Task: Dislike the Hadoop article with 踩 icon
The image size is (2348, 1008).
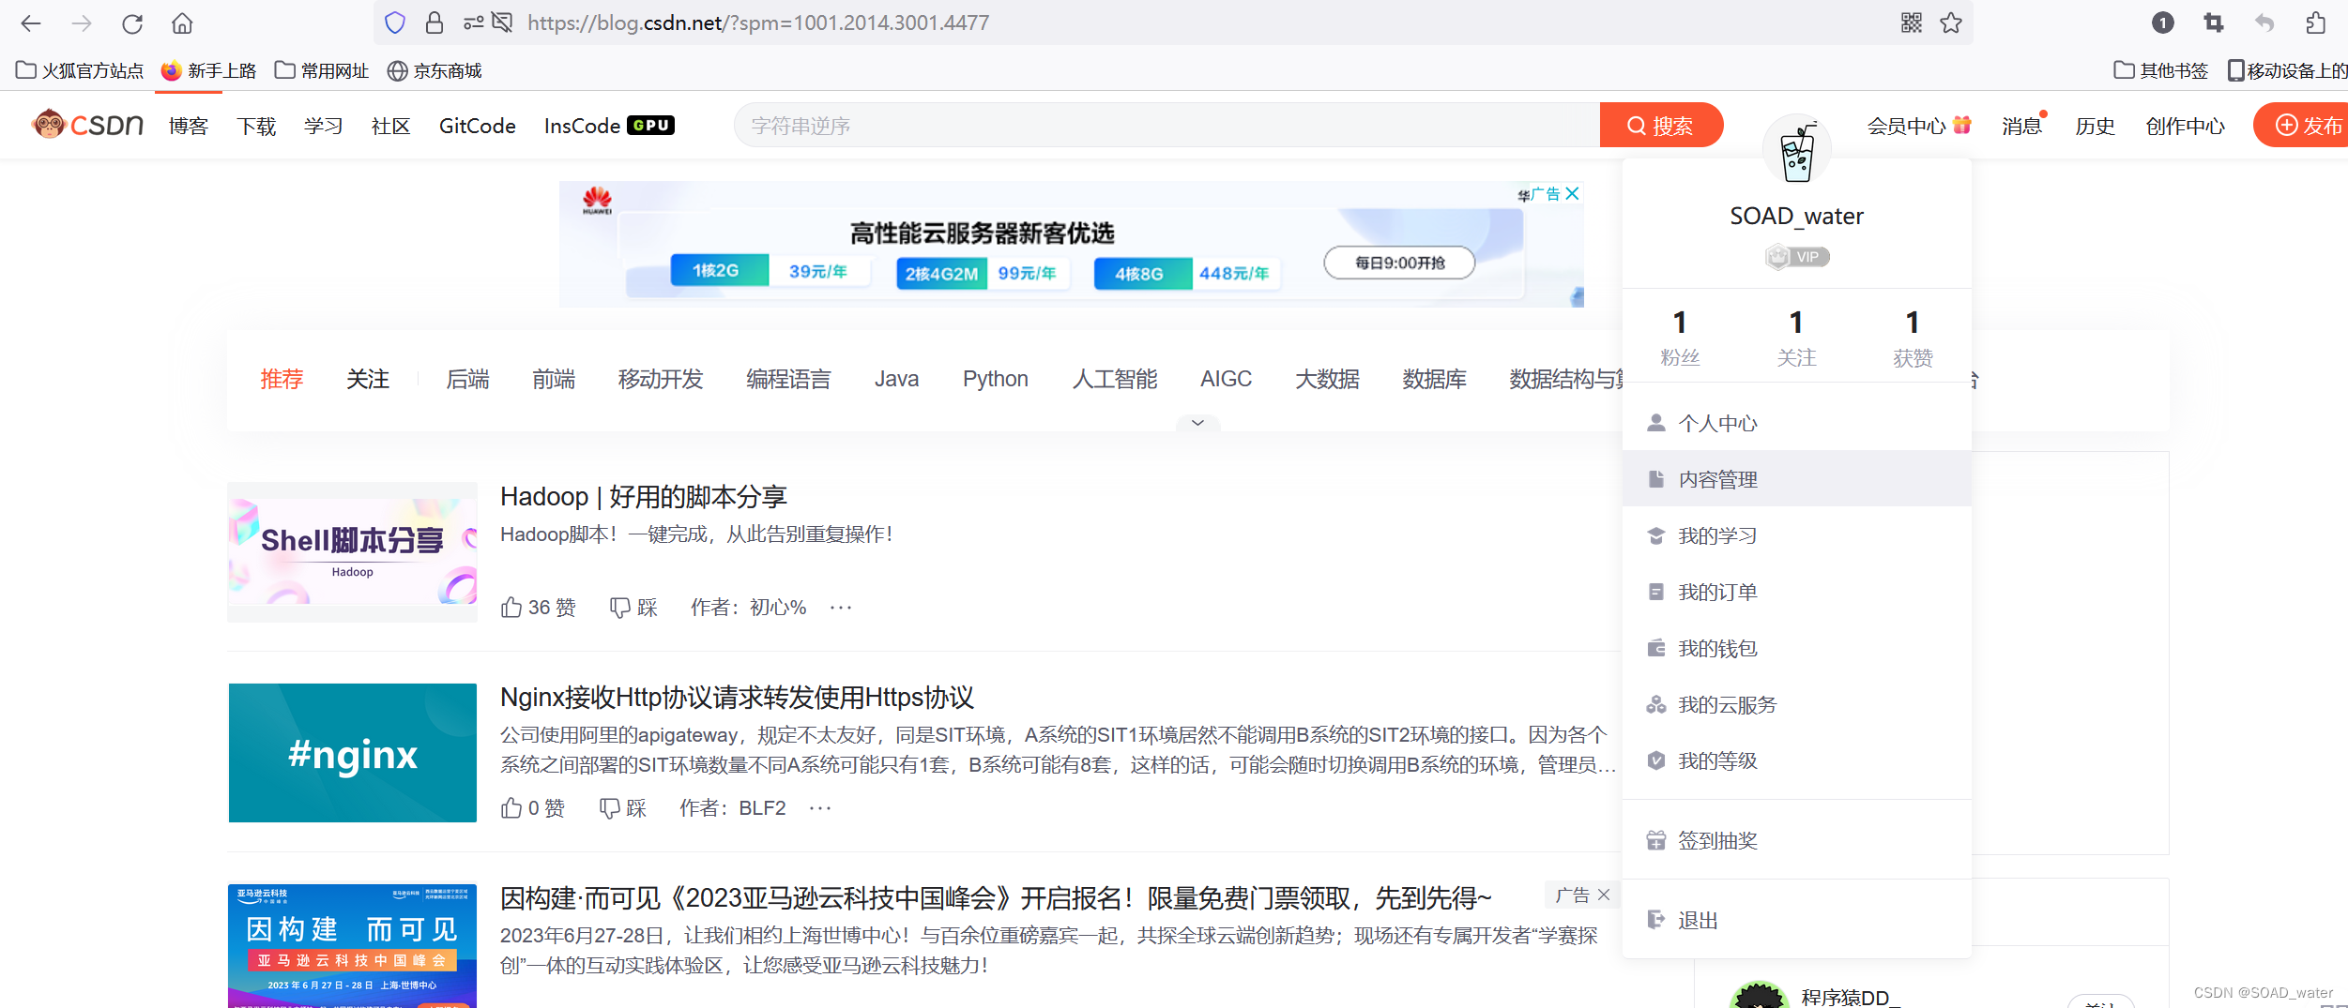Action: (x=620, y=608)
